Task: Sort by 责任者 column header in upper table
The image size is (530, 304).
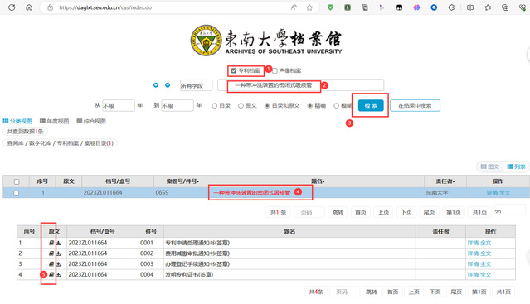Action: click(x=445, y=181)
